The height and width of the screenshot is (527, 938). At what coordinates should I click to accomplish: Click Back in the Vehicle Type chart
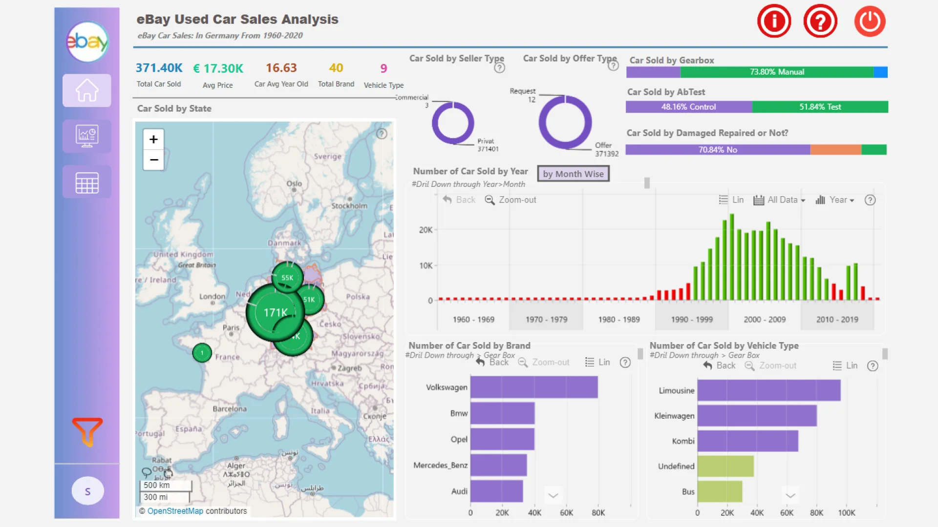pyautogui.click(x=719, y=365)
